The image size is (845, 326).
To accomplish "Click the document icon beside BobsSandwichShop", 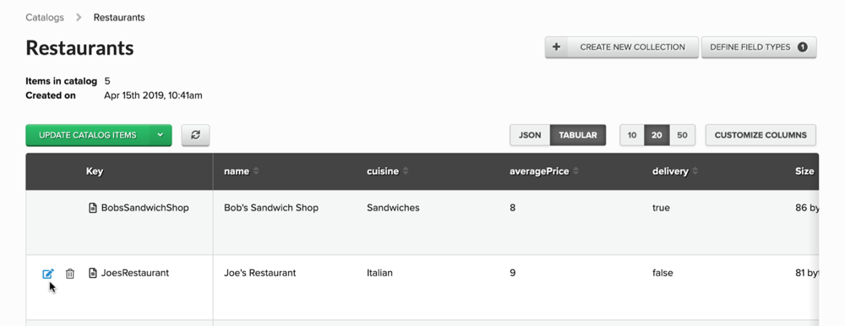I will (93, 208).
